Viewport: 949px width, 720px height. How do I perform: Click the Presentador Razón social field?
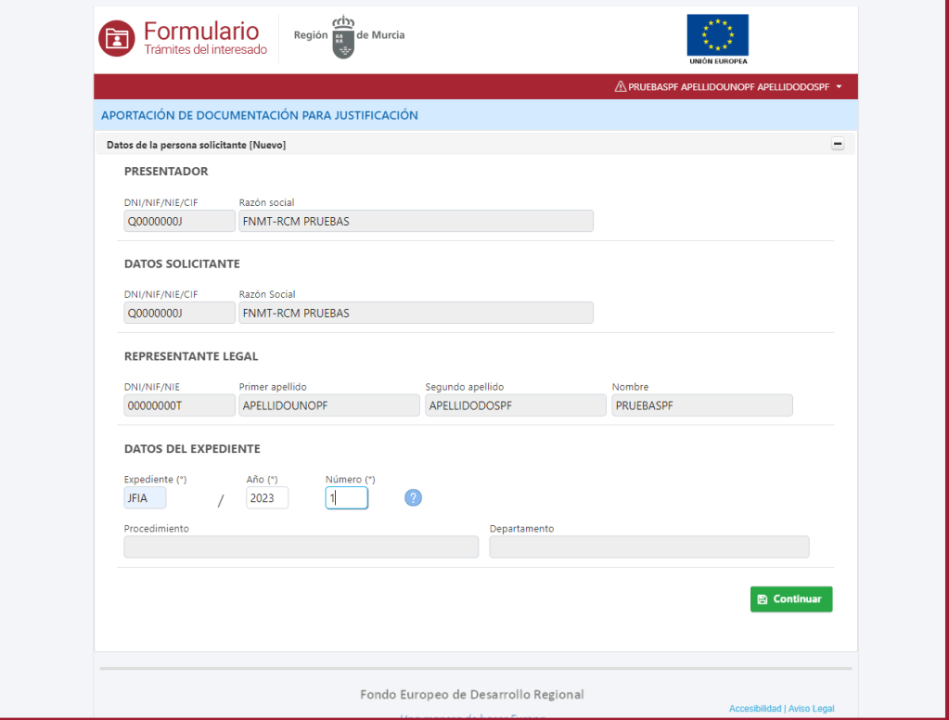(x=416, y=221)
